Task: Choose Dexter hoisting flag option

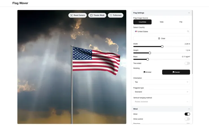Action: (176, 72)
